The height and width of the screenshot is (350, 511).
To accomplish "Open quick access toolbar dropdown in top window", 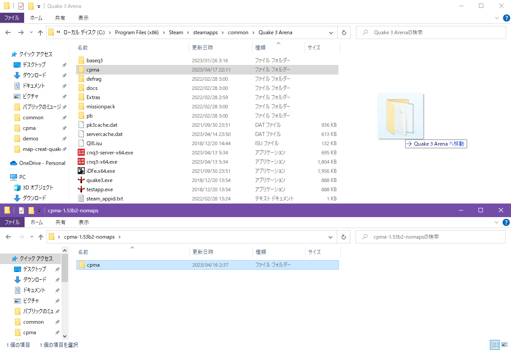I will click(39, 6).
